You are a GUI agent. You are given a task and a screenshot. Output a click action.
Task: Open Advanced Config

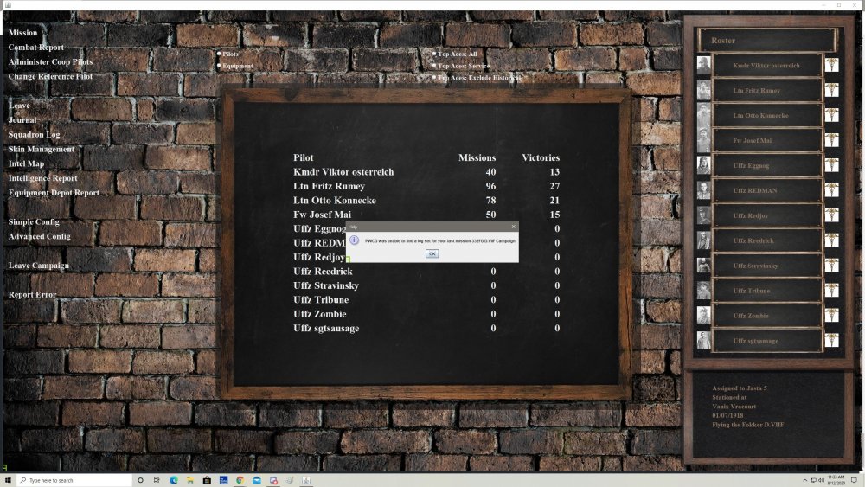click(39, 236)
